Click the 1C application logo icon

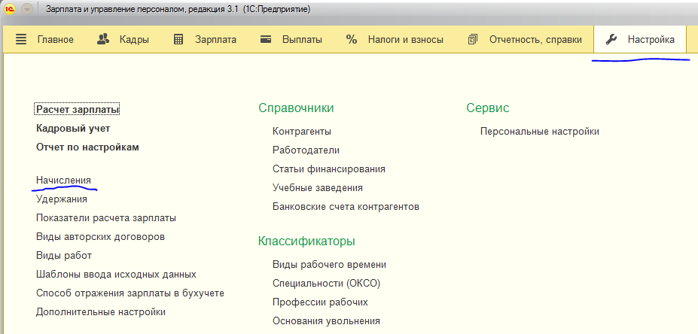tap(10, 9)
